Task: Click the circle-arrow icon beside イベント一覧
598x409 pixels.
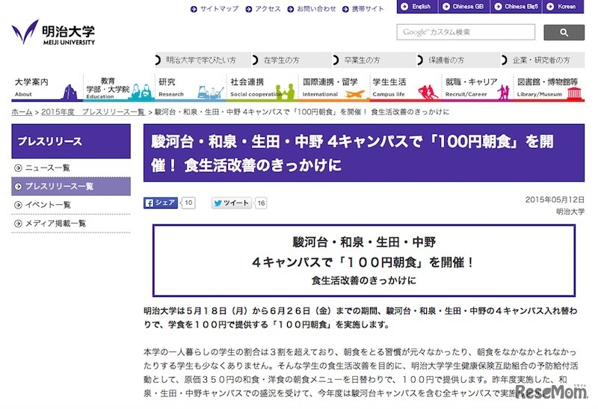Action: 18,205
